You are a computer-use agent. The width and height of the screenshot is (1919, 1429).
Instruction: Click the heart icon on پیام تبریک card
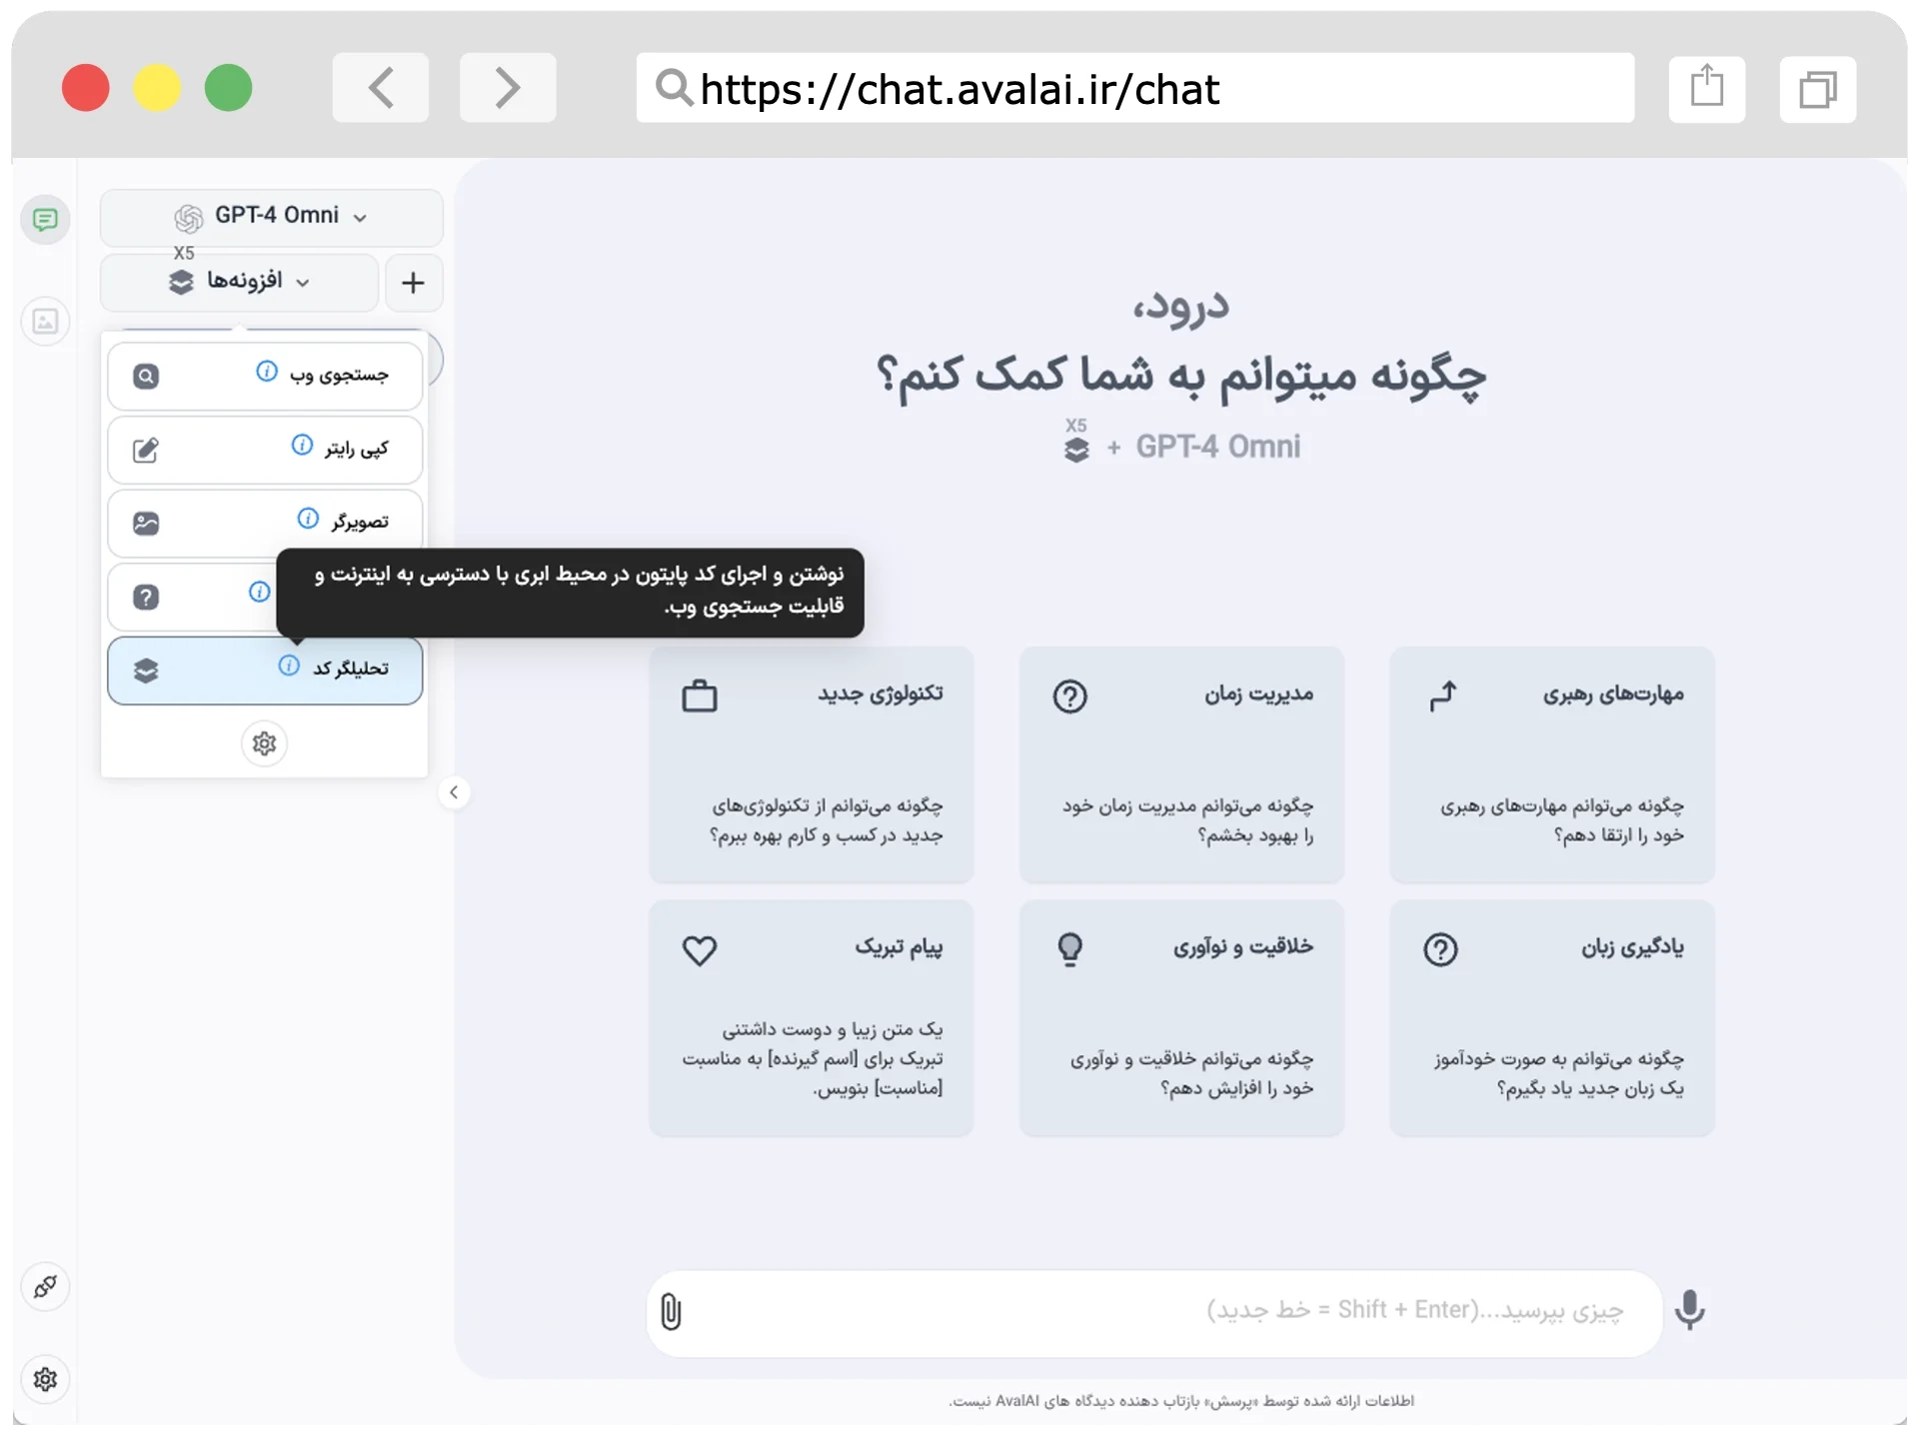click(x=700, y=949)
